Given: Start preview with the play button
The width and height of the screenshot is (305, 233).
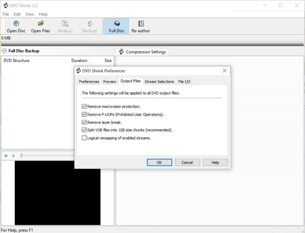Looking at the screenshot, I should 14,156.
